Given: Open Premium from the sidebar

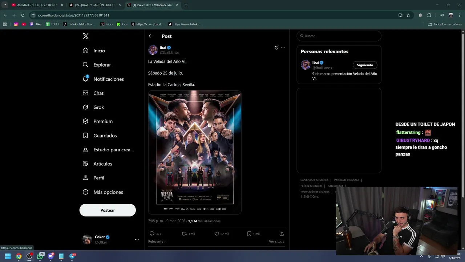Looking at the screenshot, I should pos(98,121).
